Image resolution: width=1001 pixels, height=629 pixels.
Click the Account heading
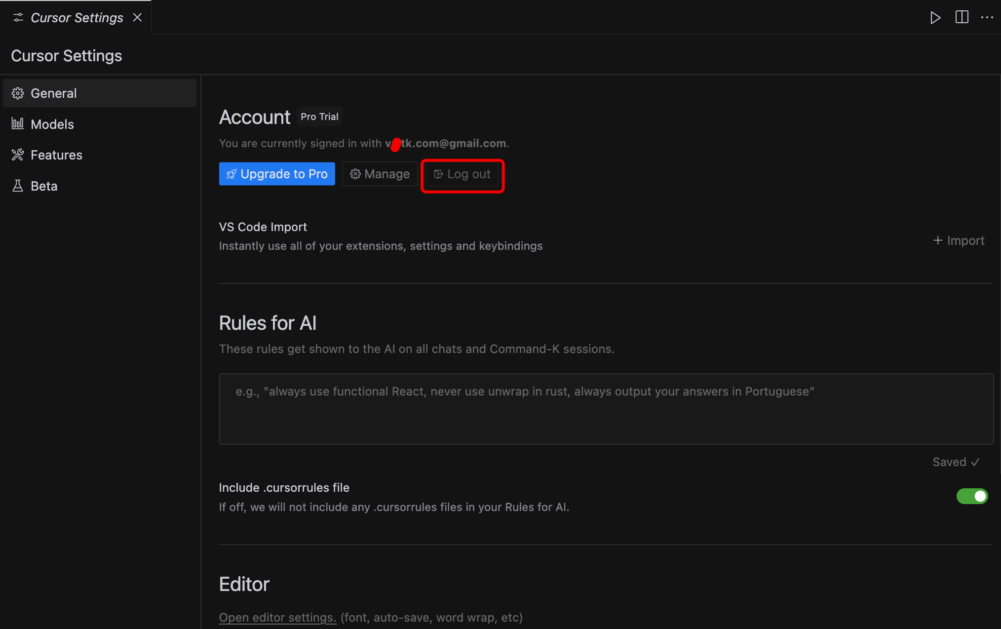(255, 118)
